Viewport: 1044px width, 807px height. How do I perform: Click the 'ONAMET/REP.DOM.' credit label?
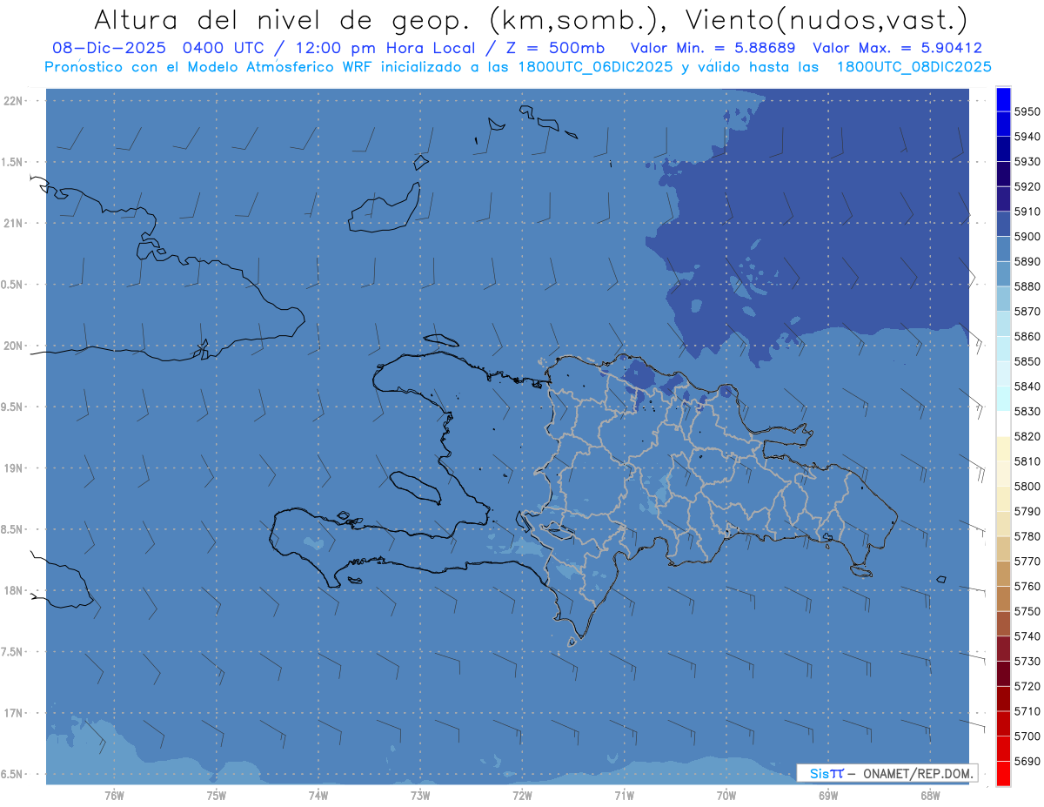coord(916,773)
